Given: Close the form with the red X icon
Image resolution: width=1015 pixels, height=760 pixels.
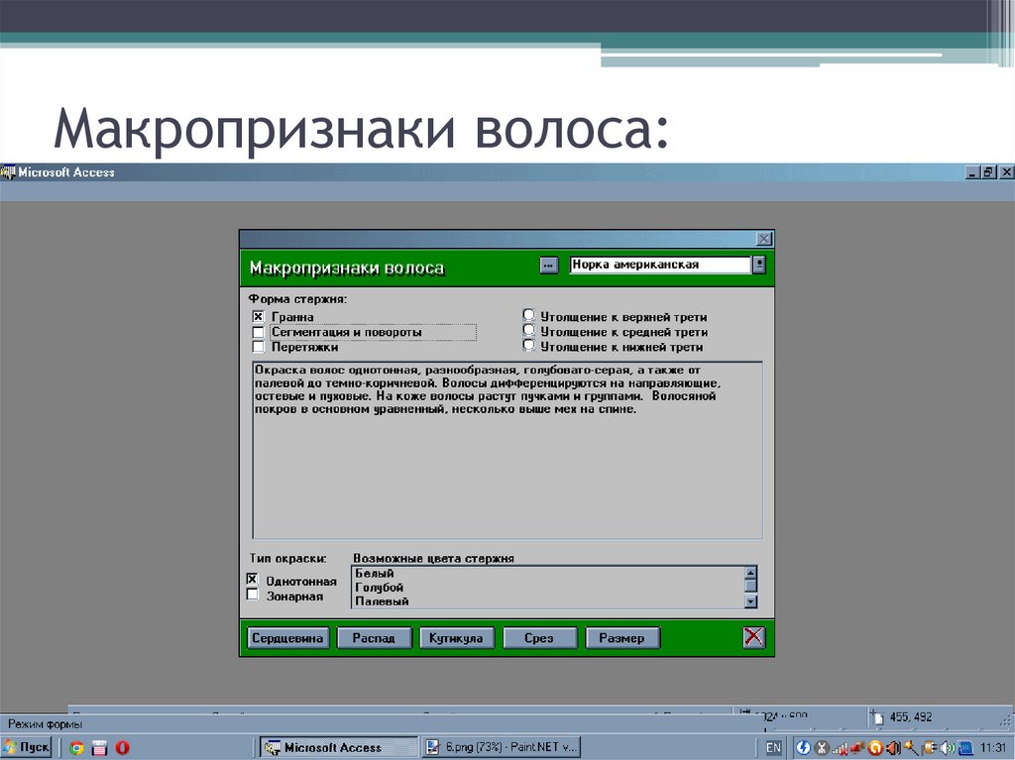Looking at the screenshot, I should pyautogui.click(x=753, y=637).
